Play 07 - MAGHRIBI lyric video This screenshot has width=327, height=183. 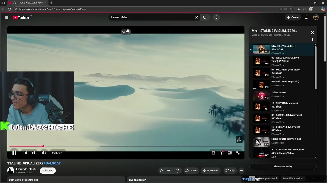pyautogui.click(x=282, y=73)
